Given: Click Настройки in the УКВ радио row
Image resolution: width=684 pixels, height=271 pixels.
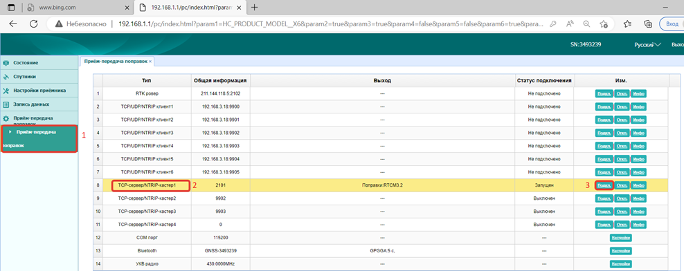Looking at the screenshot, I should click(x=621, y=264).
